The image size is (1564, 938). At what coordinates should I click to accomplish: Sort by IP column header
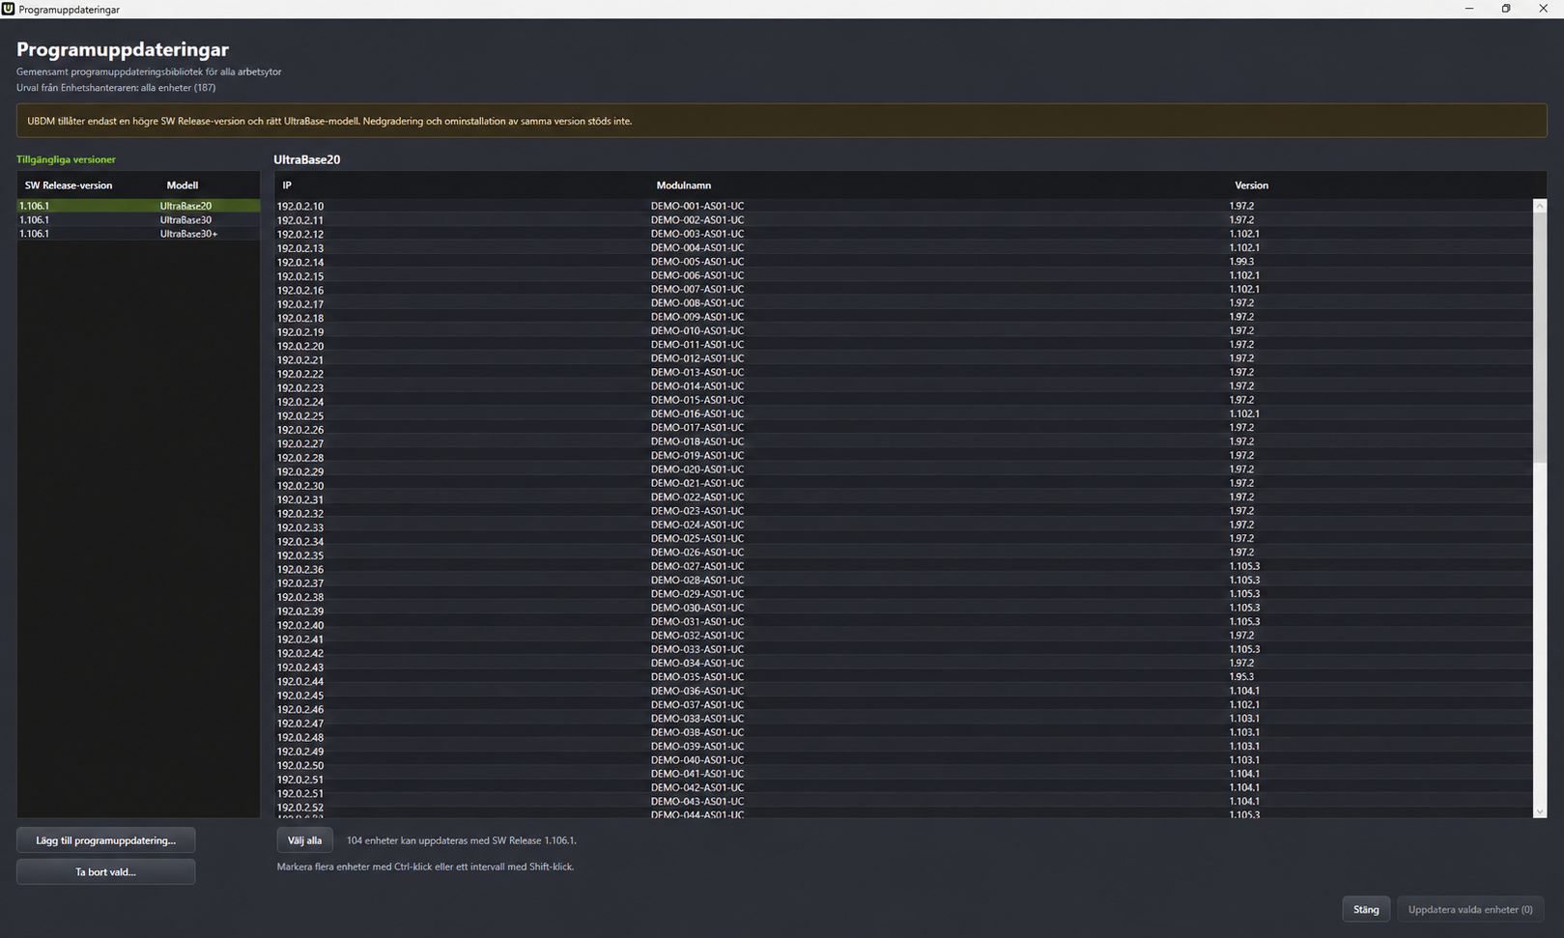pyautogui.click(x=287, y=185)
